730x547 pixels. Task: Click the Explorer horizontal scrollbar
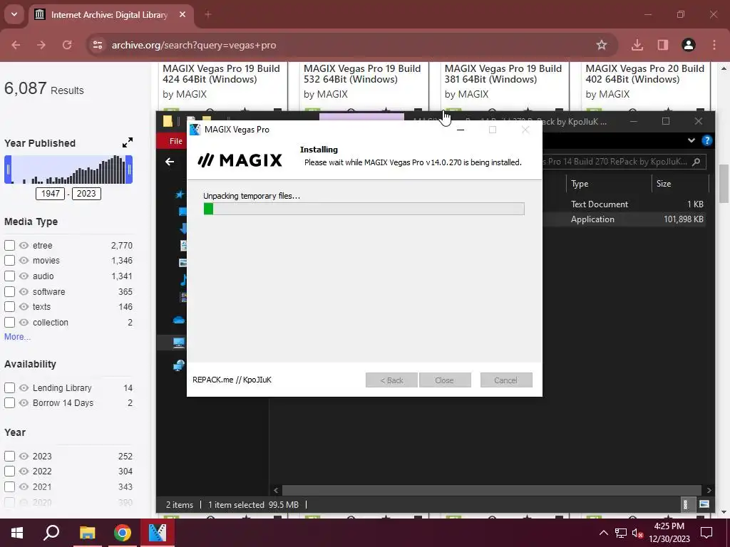[x=492, y=490]
